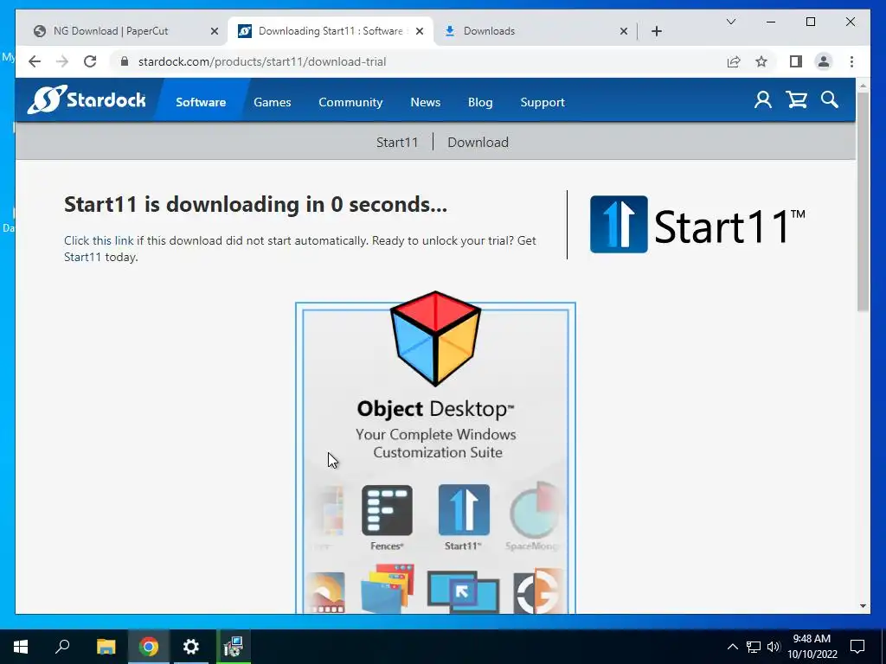886x664 pixels.
Task: Open the Chrome profile avatar
Action: 824,61
